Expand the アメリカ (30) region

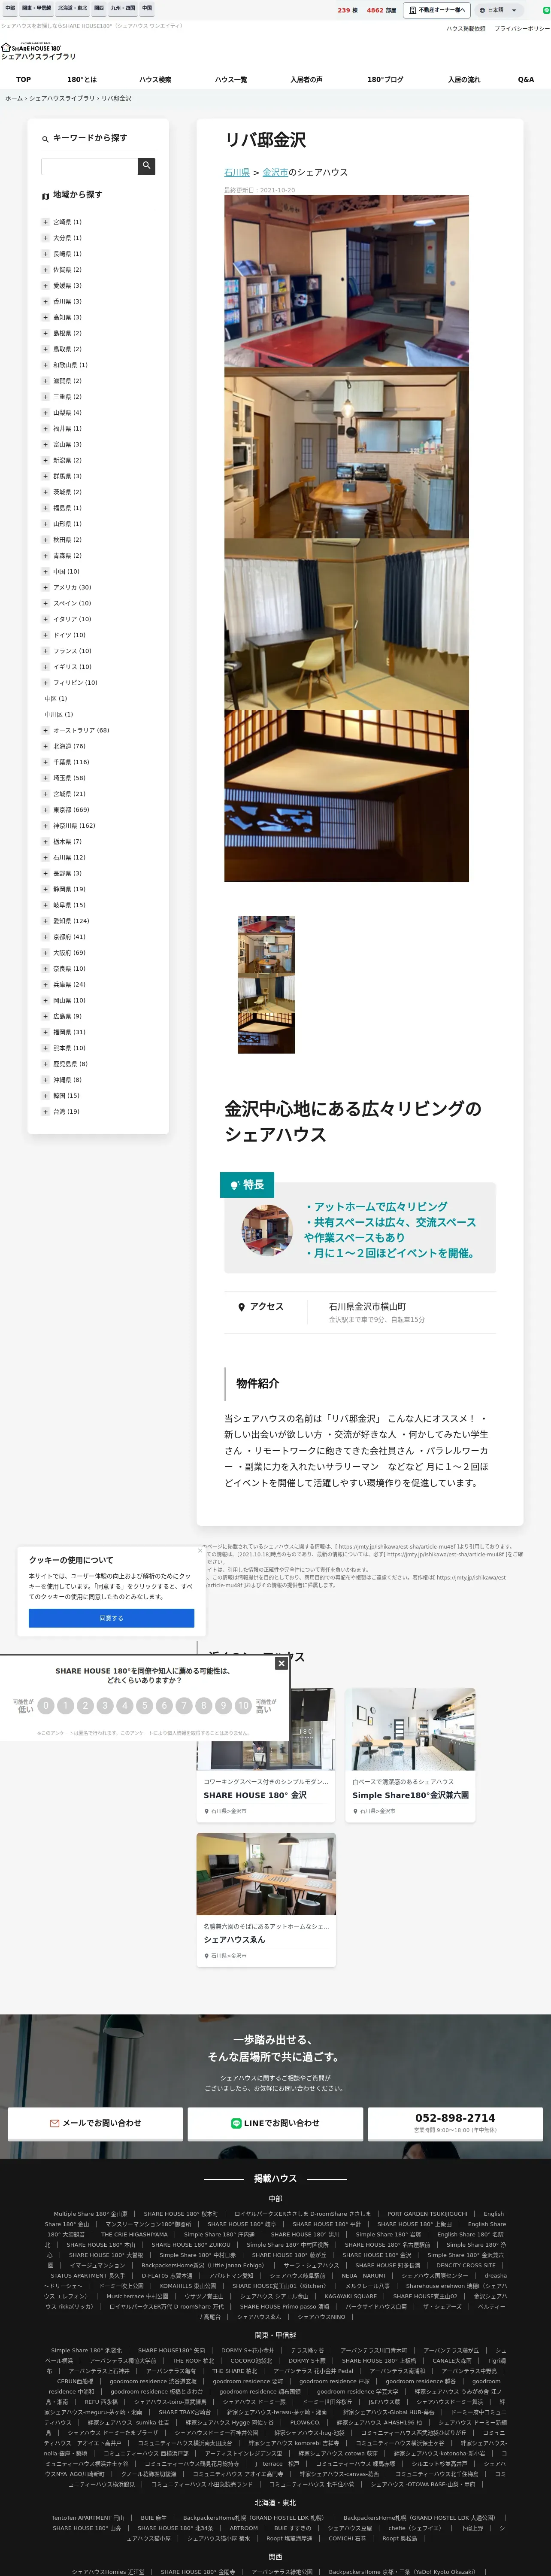pos(45,587)
